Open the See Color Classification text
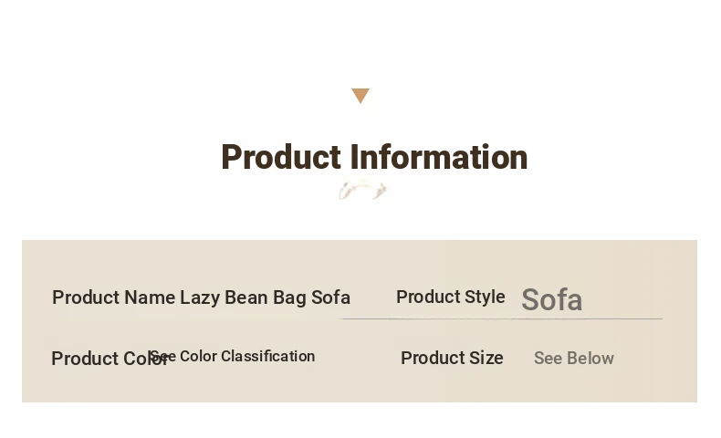This screenshot has width=721, height=438. [x=233, y=356]
